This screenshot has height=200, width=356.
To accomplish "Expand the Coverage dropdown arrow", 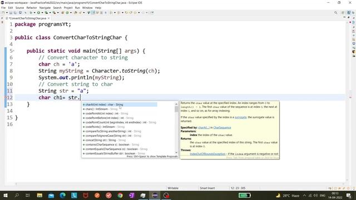I will click(x=50, y=13).
